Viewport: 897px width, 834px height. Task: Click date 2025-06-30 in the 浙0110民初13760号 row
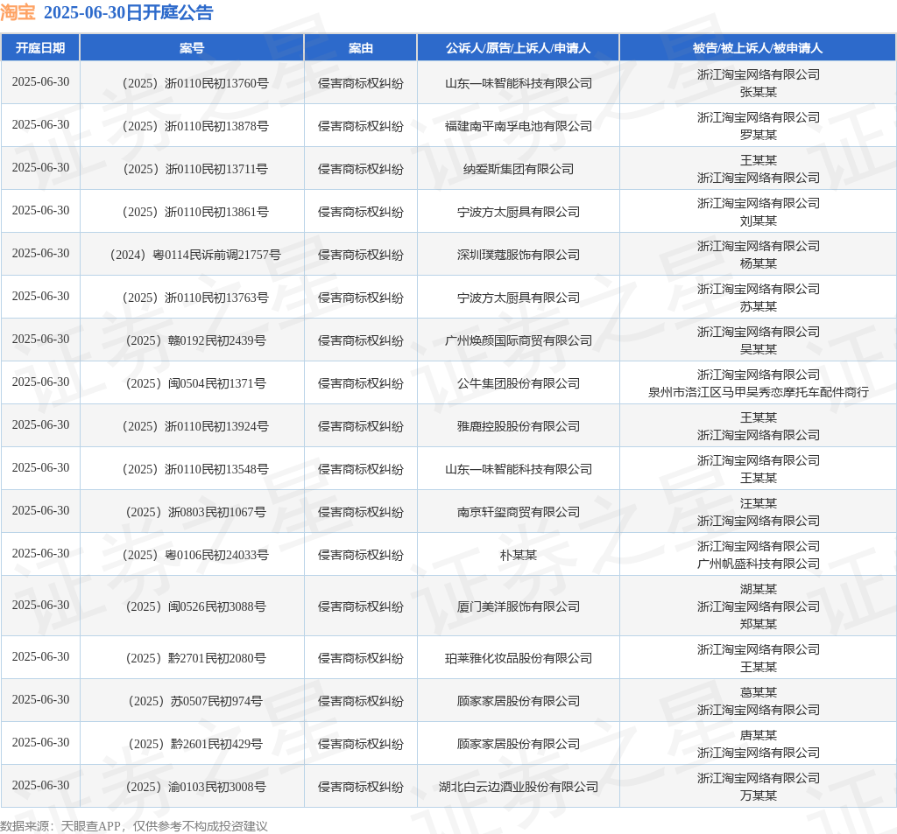pyautogui.click(x=40, y=81)
